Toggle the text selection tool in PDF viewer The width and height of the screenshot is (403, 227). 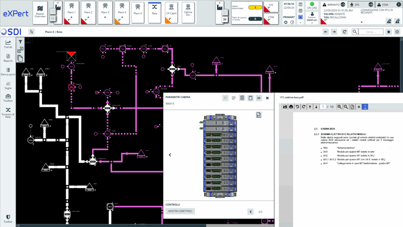point(364,107)
